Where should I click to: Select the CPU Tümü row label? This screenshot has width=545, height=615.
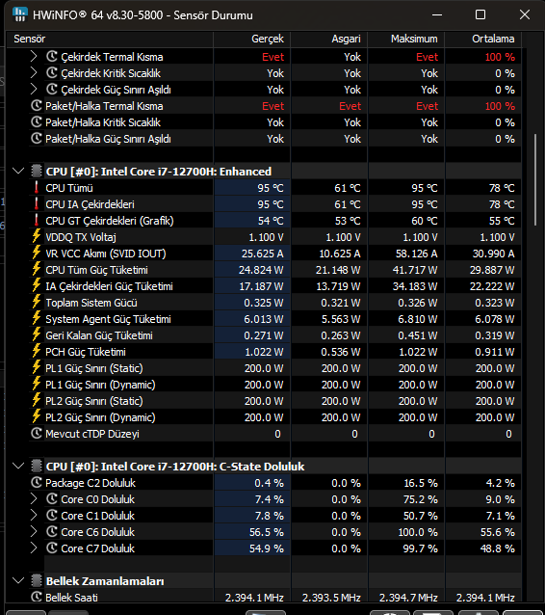point(69,188)
